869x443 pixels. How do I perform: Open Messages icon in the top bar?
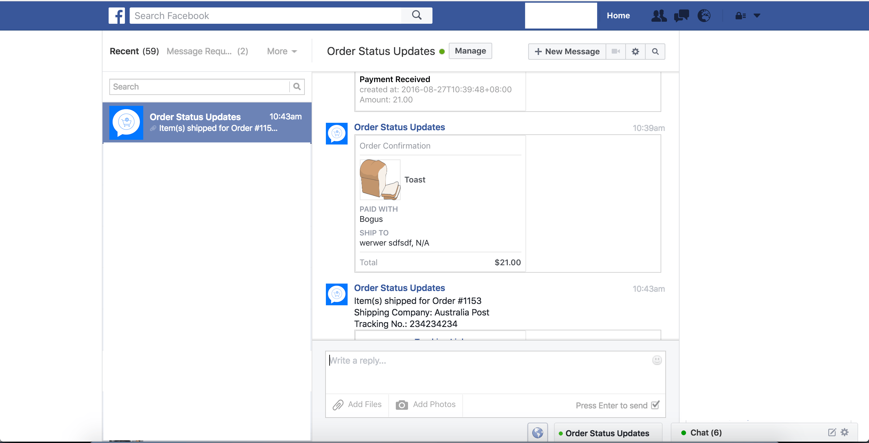(681, 16)
